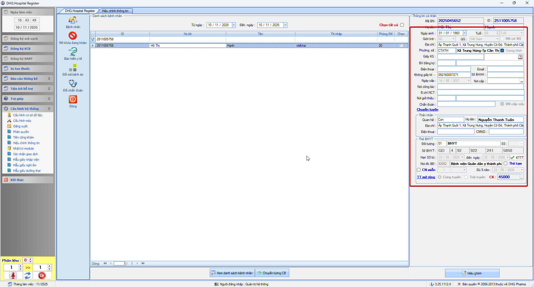Expand the Báo cáo thống kê section

49,79
